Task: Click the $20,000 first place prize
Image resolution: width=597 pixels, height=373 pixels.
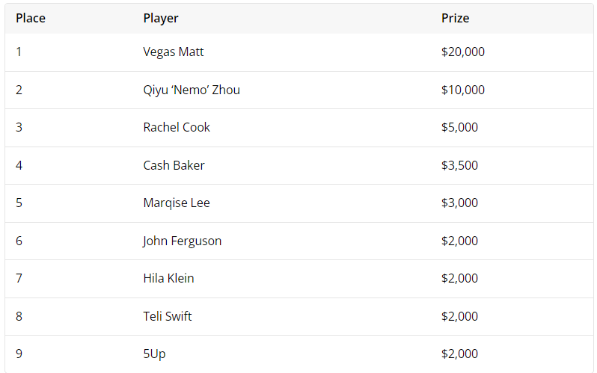Action: 462,52
